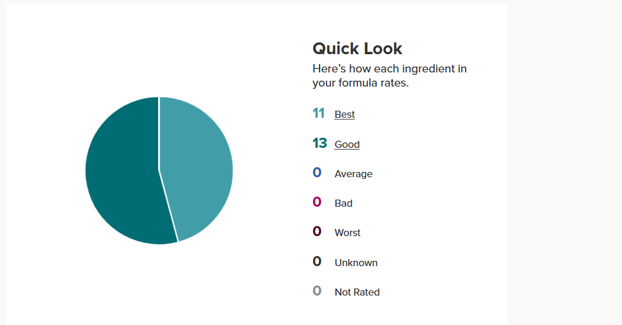Click the Quick Look heading
This screenshot has height=325, width=622.
point(357,48)
